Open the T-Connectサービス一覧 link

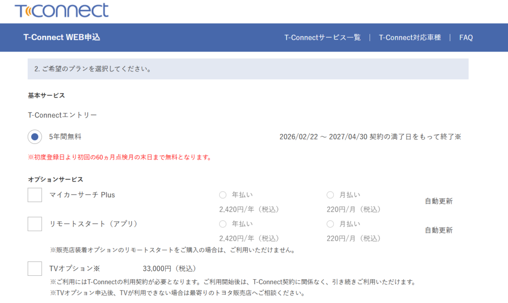(322, 38)
